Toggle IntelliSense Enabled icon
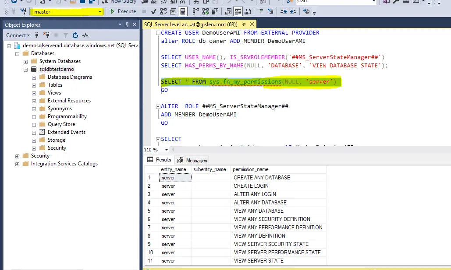This screenshot has width=451, height=270. 183,11
